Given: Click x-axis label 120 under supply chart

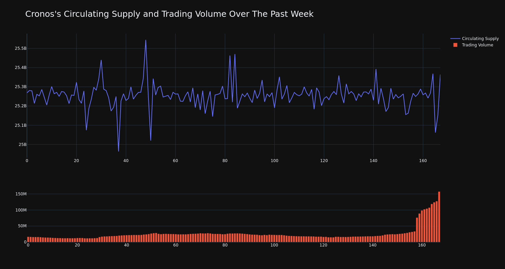Looking at the screenshot, I should pos(324,161).
